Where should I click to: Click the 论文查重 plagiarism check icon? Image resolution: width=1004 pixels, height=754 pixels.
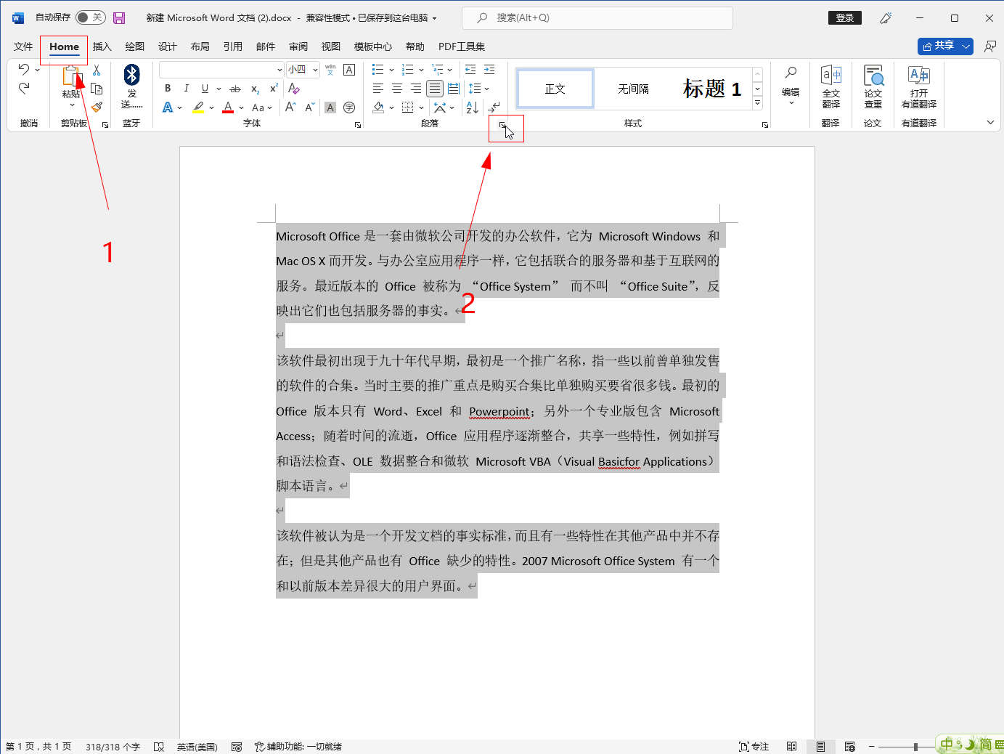873,86
